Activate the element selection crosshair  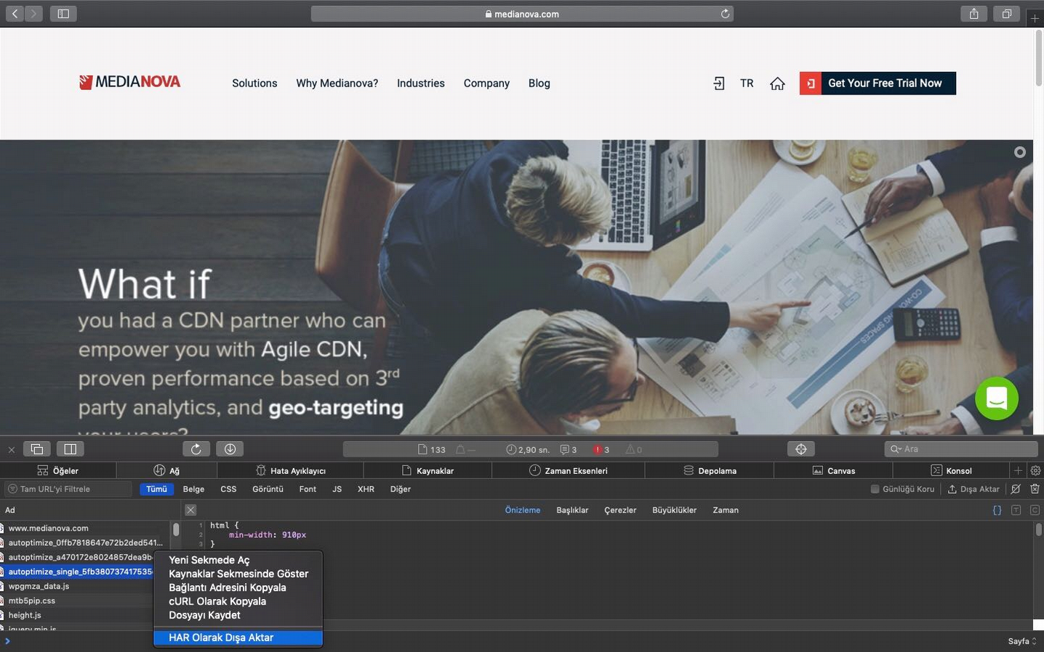pyautogui.click(x=800, y=449)
